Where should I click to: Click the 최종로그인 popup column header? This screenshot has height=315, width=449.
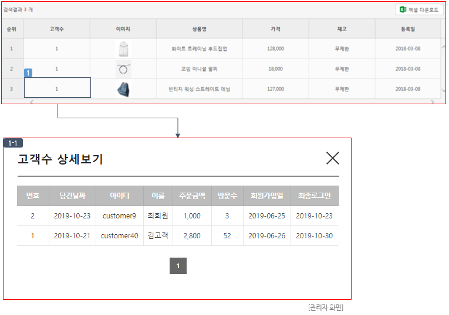[315, 196]
